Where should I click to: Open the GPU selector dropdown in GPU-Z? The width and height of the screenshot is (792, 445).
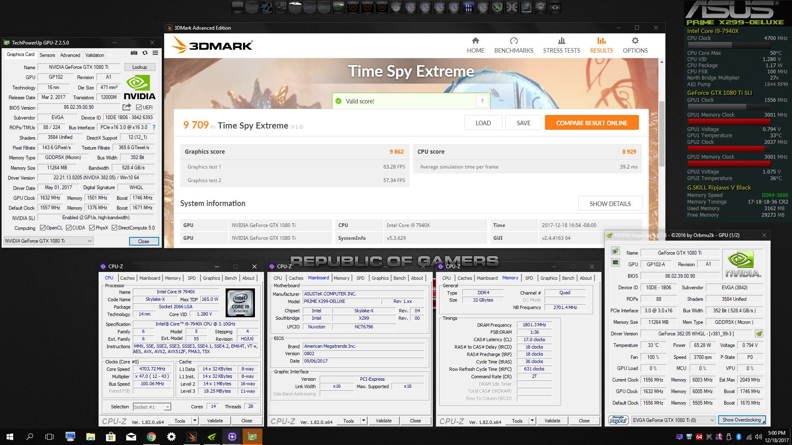coord(49,241)
